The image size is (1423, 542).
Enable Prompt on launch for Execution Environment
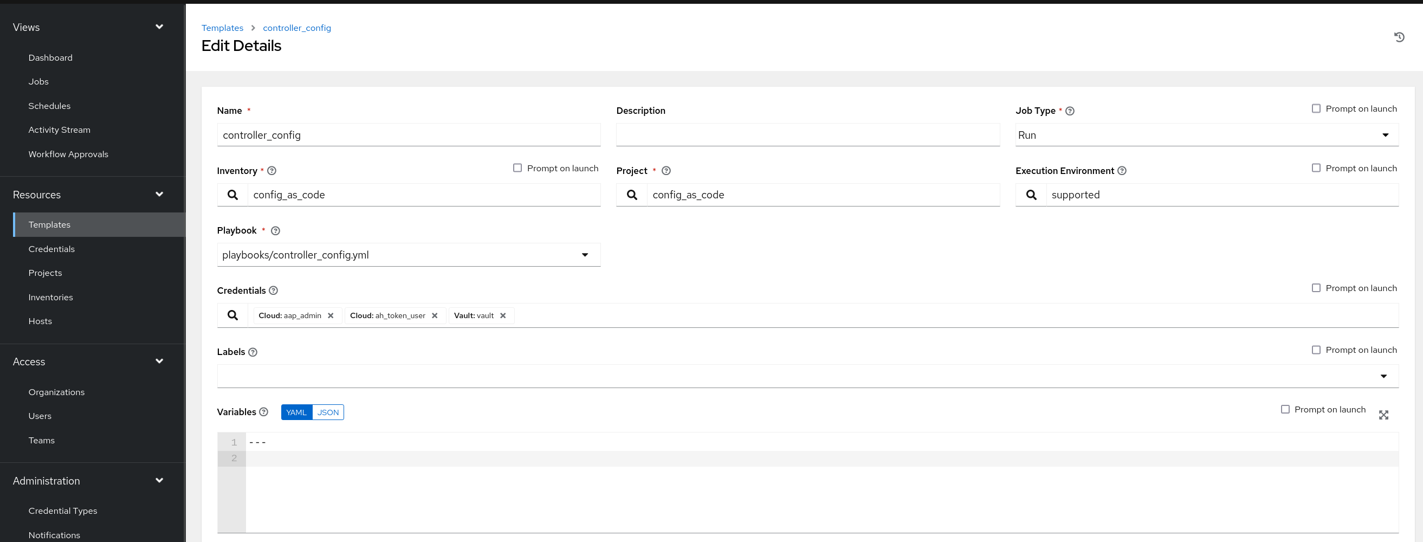[x=1316, y=168]
